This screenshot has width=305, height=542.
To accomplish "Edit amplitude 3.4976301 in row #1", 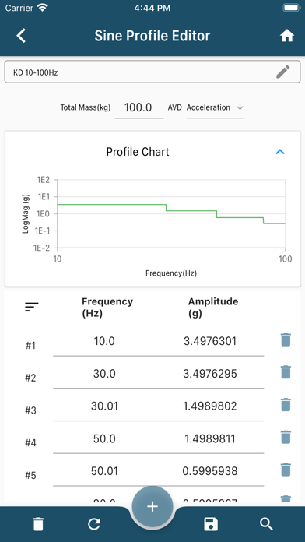I will click(x=209, y=341).
